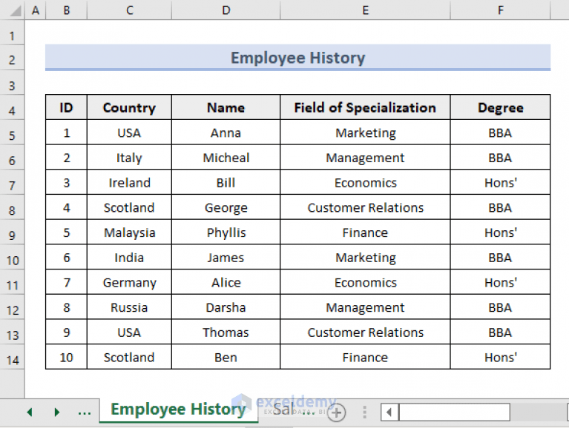569x428 pixels.
Task: Select USA cell in Thomas's row
Action: click(x=129, y=332)
